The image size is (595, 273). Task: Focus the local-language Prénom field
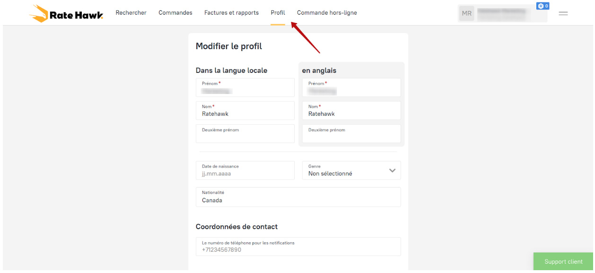[245, 88]
